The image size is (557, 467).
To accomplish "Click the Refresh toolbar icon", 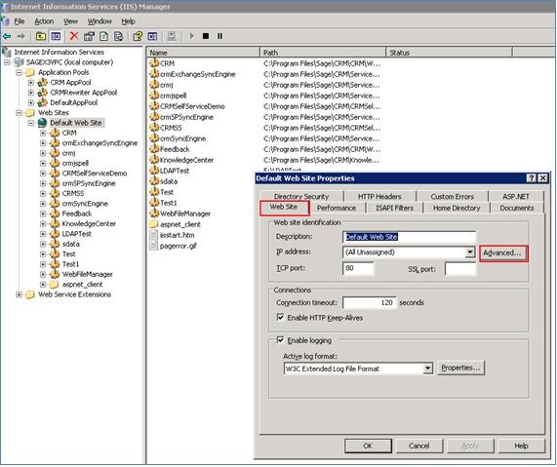I will point(103,36).
